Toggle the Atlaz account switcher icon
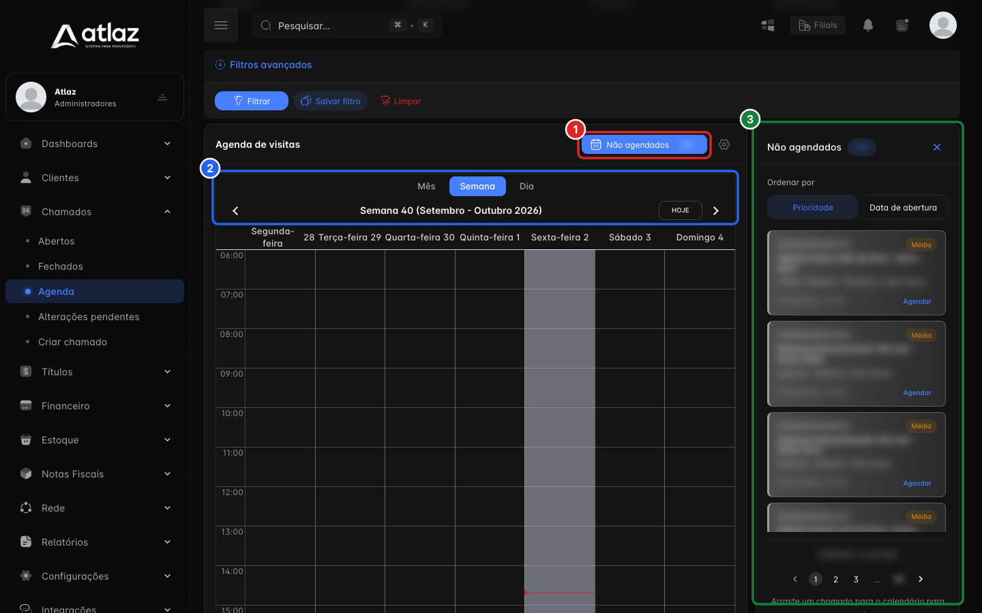Image resolution: width=982 pixels, height=613 pixels. 162,97
